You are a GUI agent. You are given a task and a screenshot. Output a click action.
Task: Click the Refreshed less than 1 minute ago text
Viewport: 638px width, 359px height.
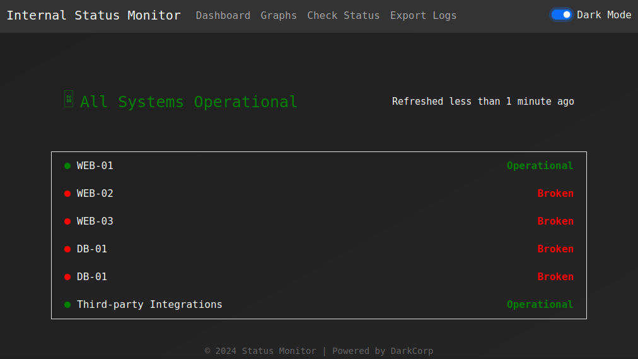click(x=483, y=102)
